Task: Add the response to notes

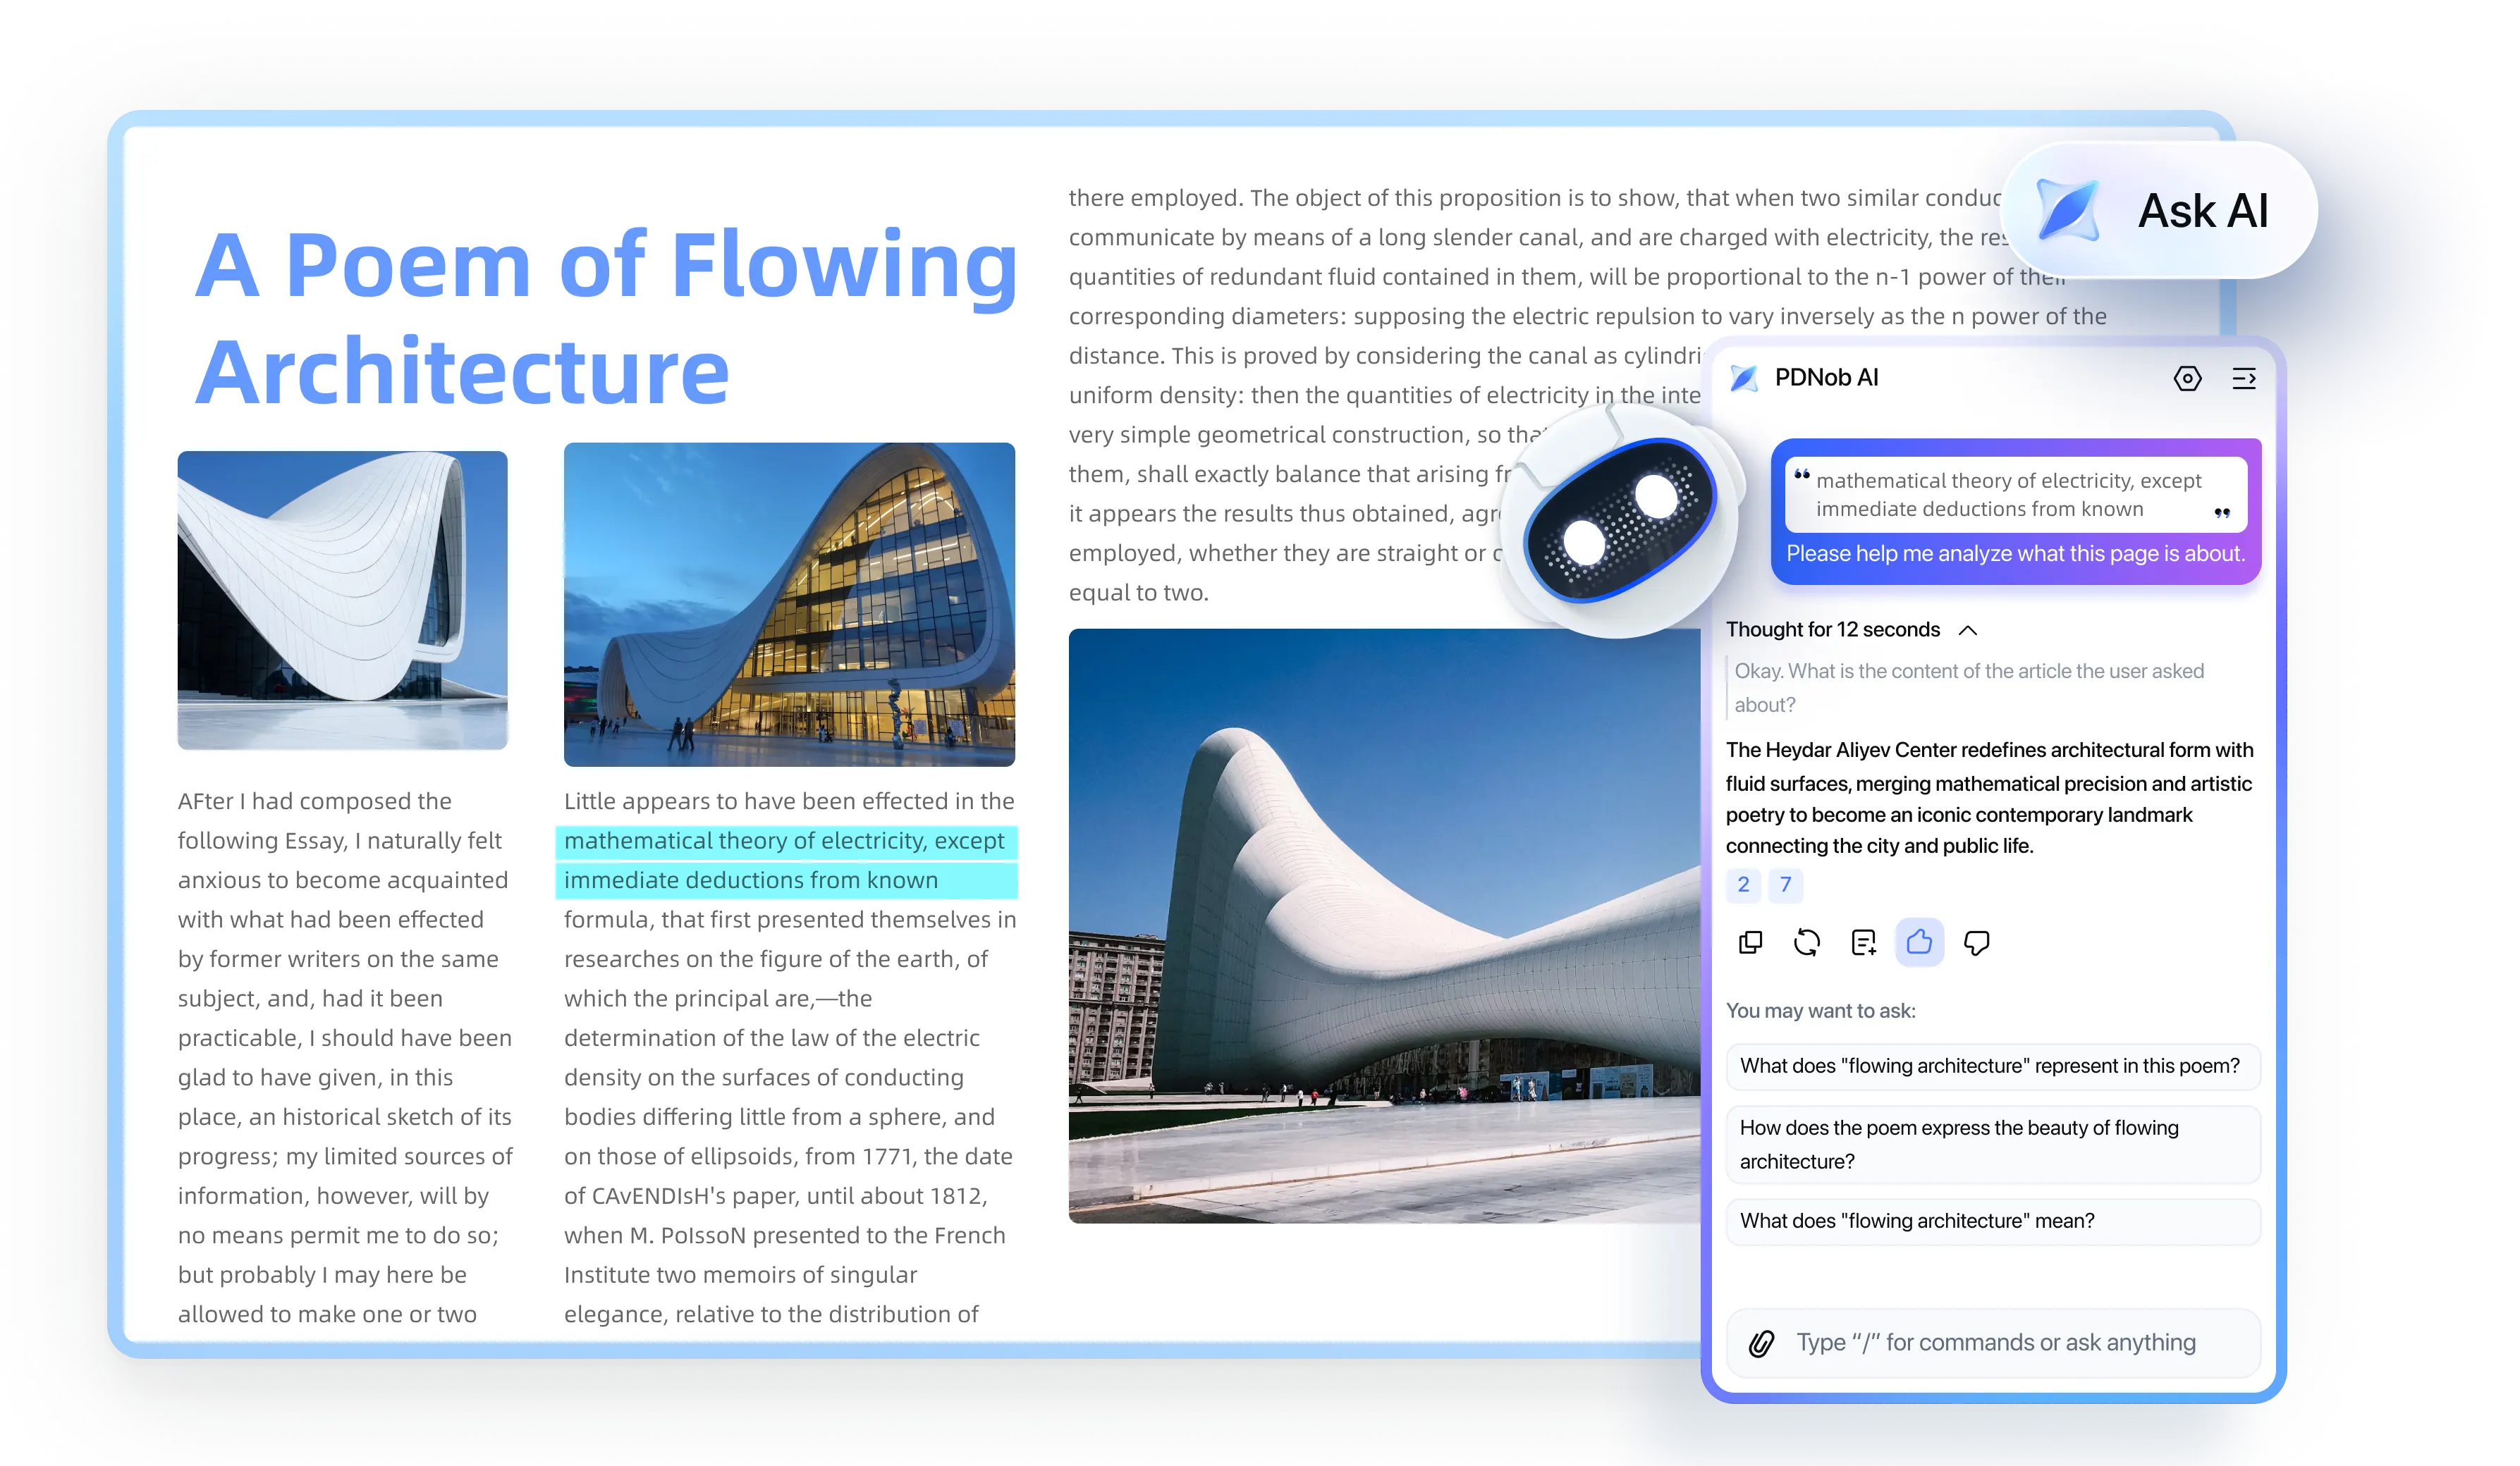Action: (1864, 942)
